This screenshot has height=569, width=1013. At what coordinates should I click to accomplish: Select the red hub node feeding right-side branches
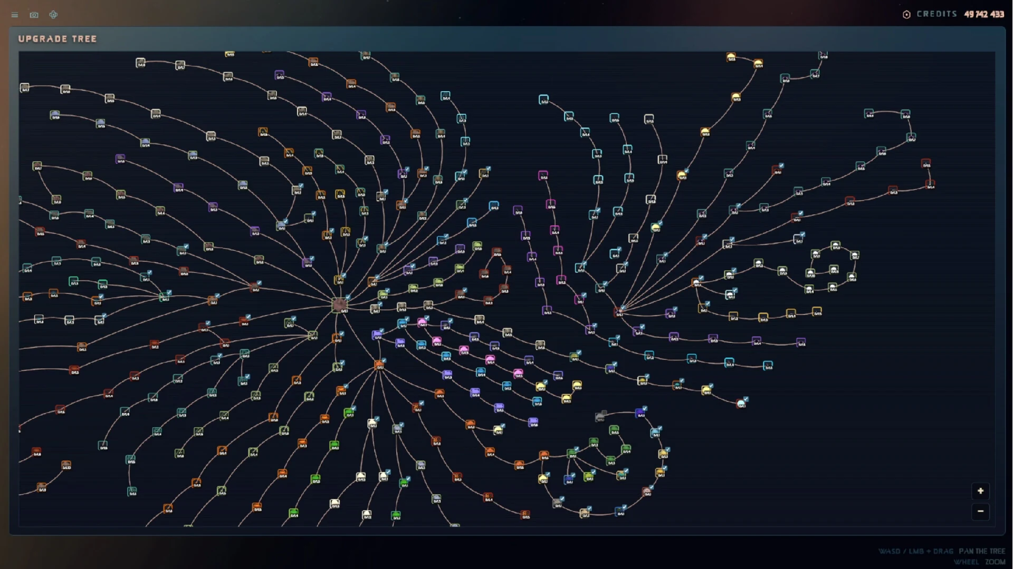pos(618,312)
